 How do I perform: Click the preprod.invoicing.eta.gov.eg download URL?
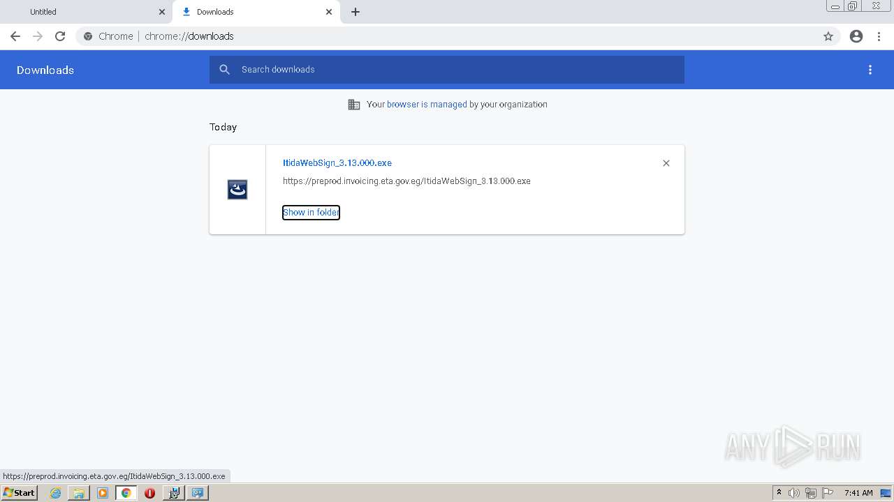406,181
